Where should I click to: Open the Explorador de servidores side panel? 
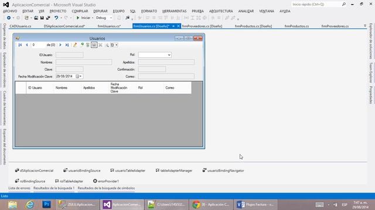pyautogui.click(x=4, y=70)
